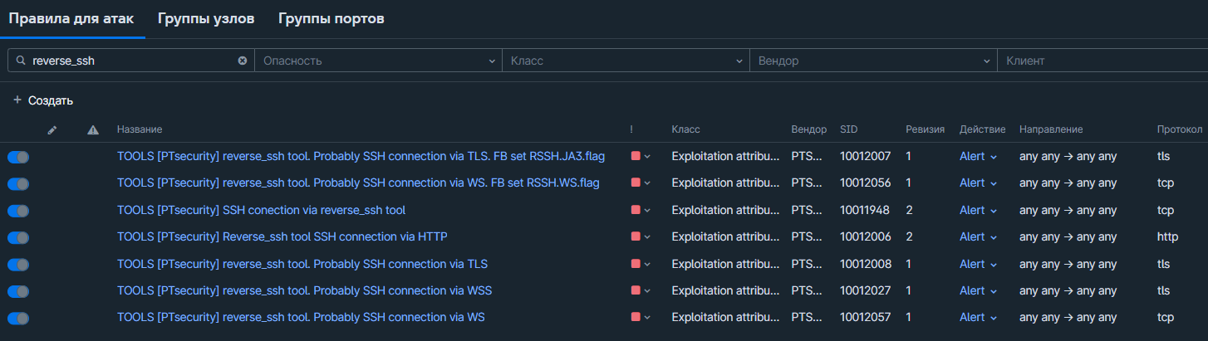Screen dimensions: 1208x341
Task: Click the pencil edit column icon
Action: point(52,129)
